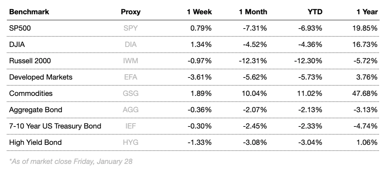Click Commodities 1 Year value 47.68%
Screen dimensions: 391x170
click(x=365, y=93)
